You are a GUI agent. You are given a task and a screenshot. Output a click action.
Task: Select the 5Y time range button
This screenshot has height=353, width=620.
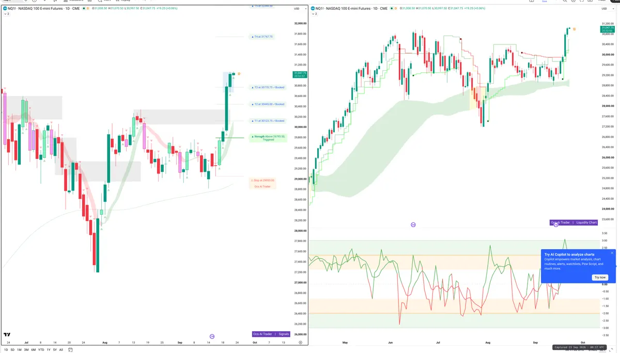click(x=55, y=350)
